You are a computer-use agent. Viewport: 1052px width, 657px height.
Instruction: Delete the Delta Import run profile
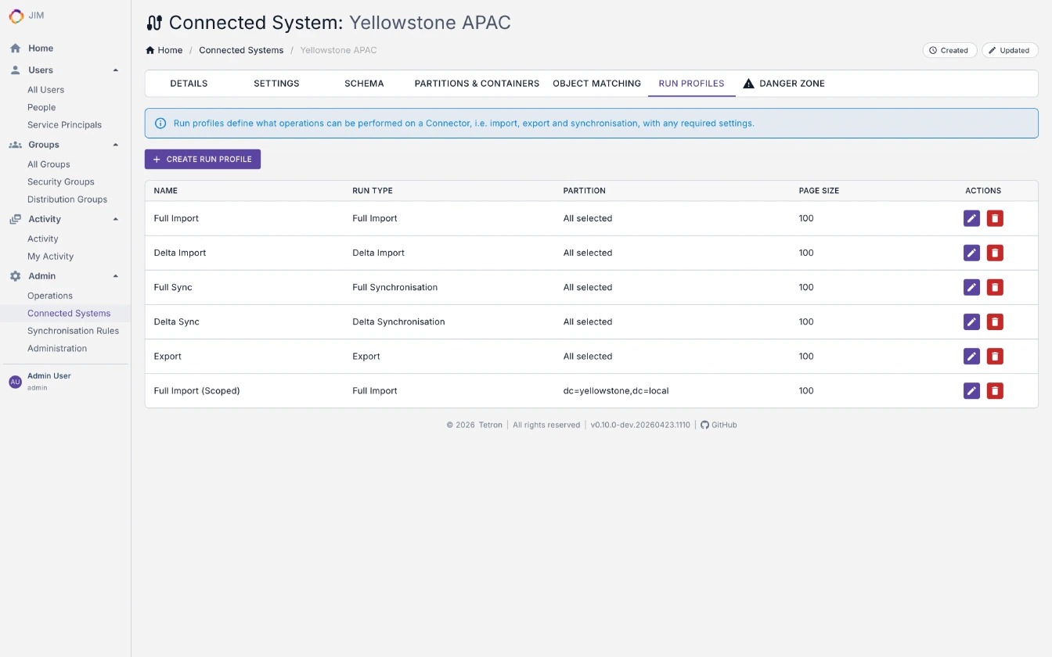click(995, 253)
